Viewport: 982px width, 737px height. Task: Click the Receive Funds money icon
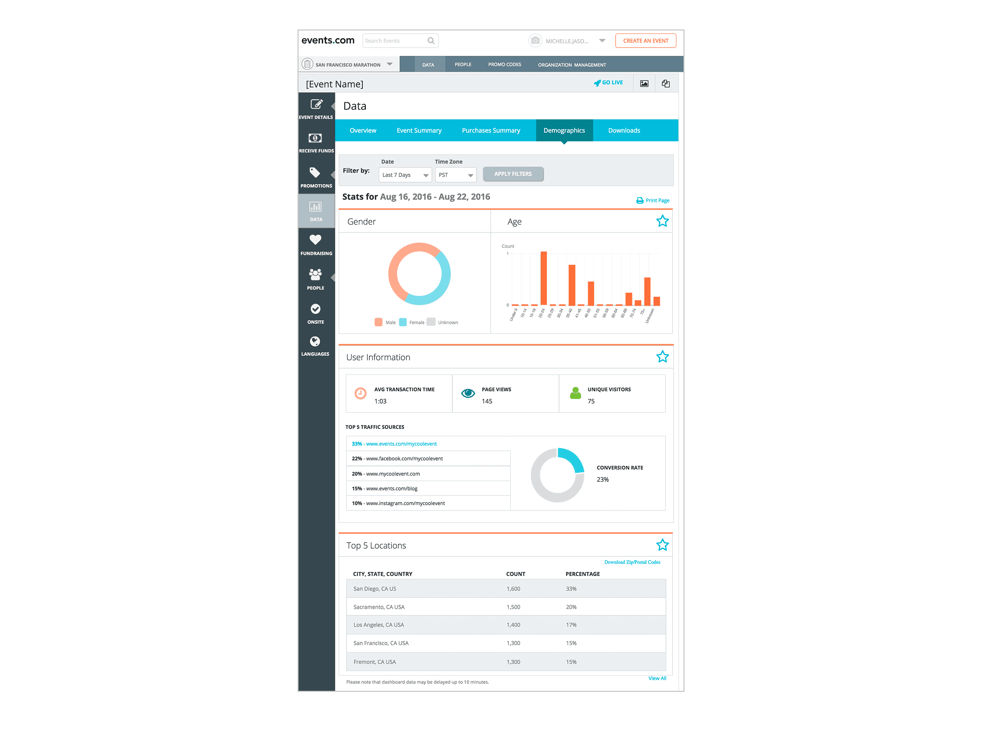[315, 138]
